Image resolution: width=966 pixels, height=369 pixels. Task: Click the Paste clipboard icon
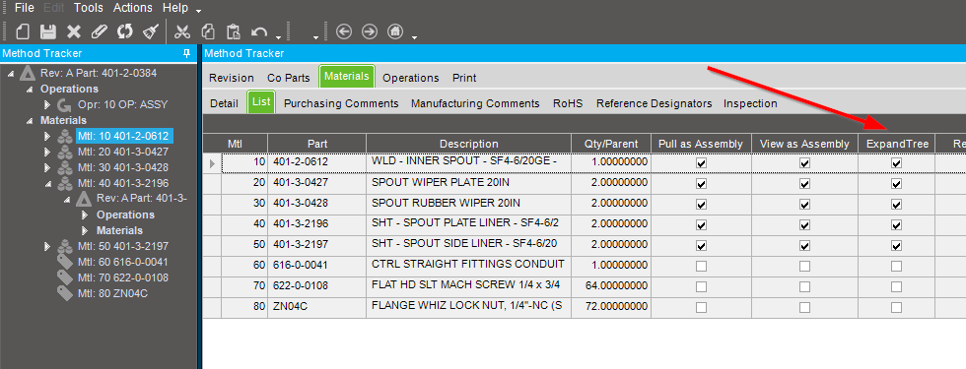[234, 31]
